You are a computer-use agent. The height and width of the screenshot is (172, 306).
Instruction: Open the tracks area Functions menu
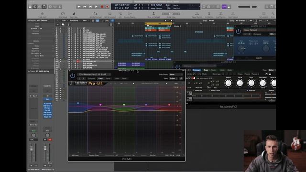(74, 21)
